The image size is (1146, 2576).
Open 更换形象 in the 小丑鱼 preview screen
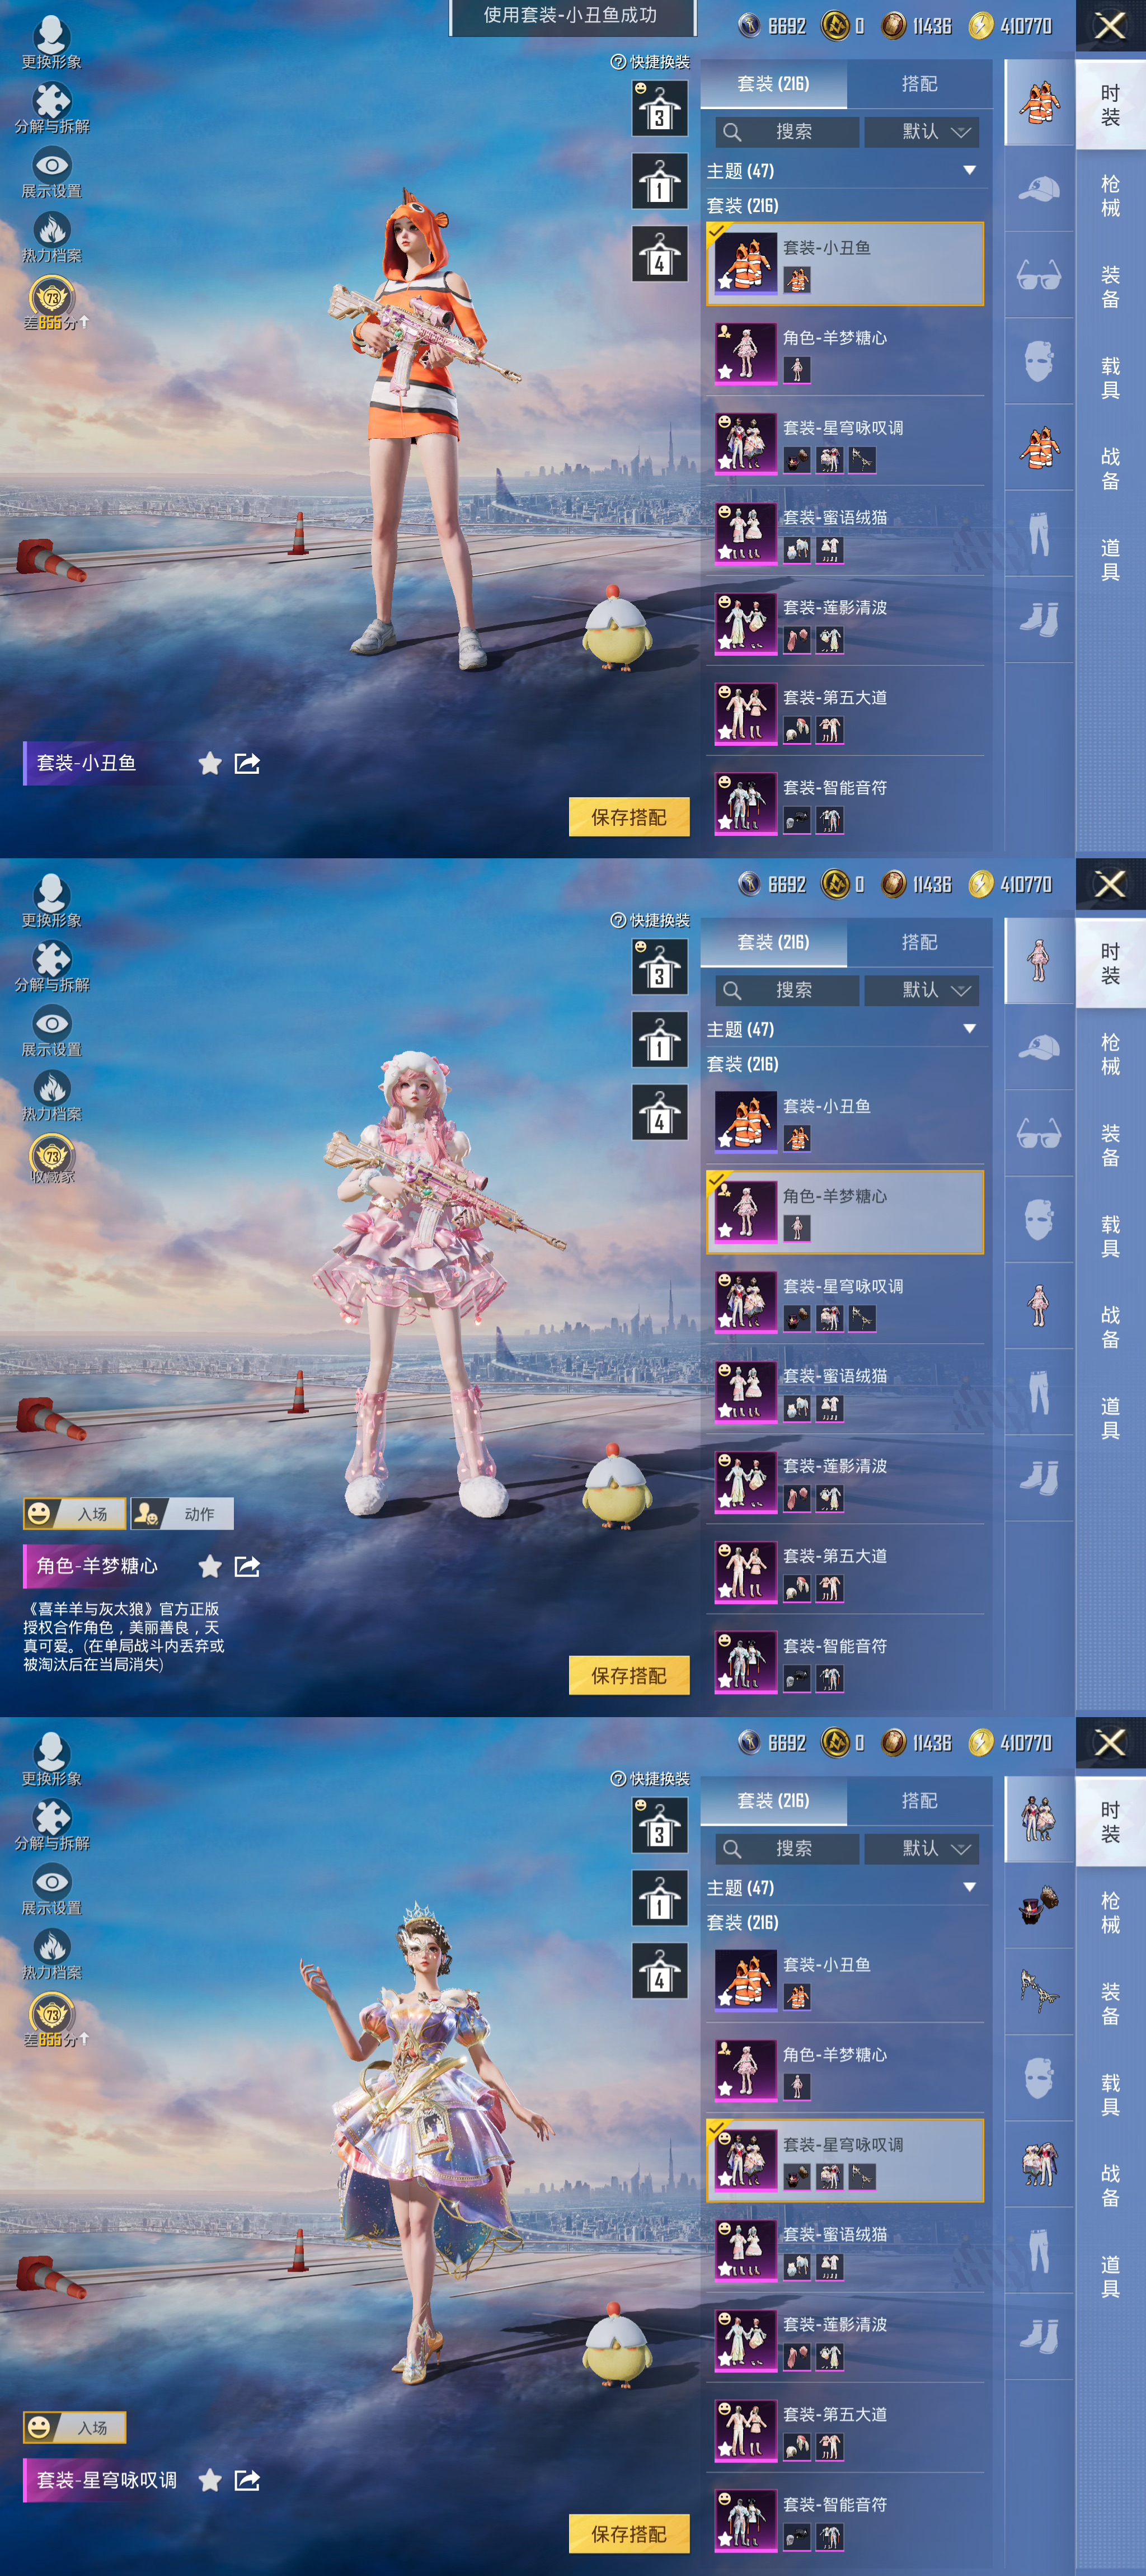(51, 42)
